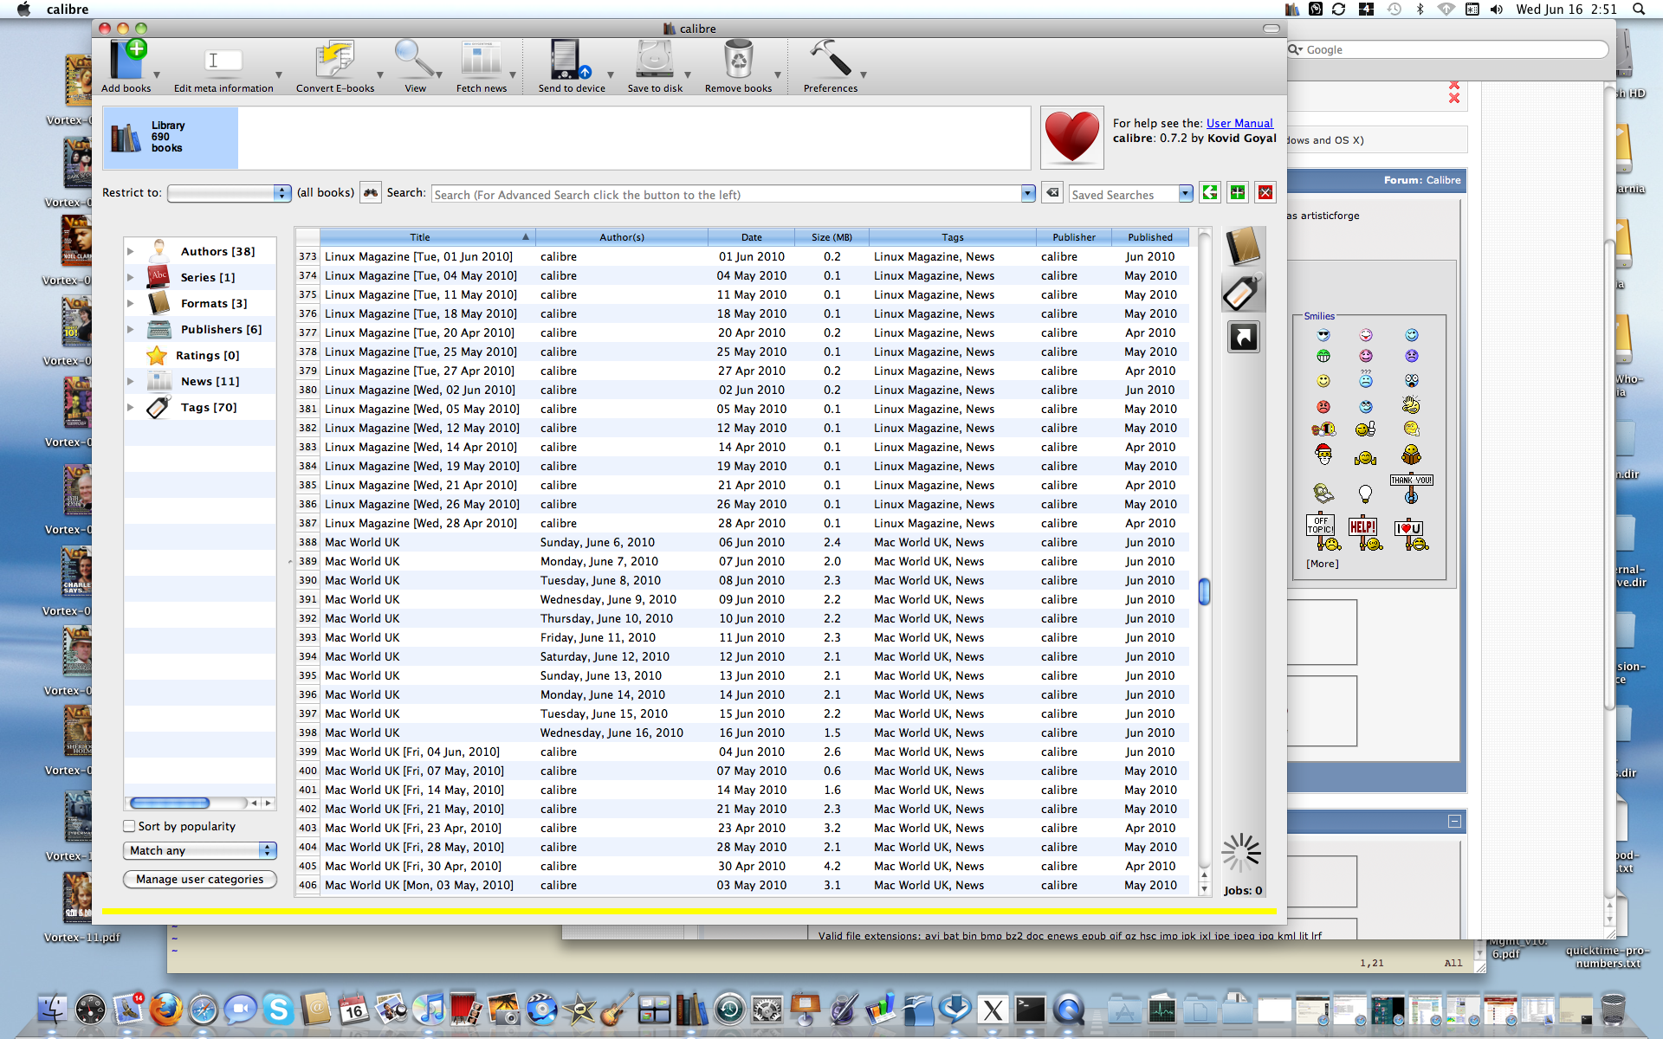Open advanced search binoculars icon
Viewport: 1663px width, 1039px height.
[x=371, y=193]
